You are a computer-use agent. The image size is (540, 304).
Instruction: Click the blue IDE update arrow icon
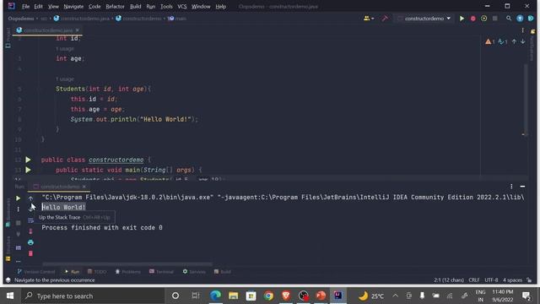point(520,19)
